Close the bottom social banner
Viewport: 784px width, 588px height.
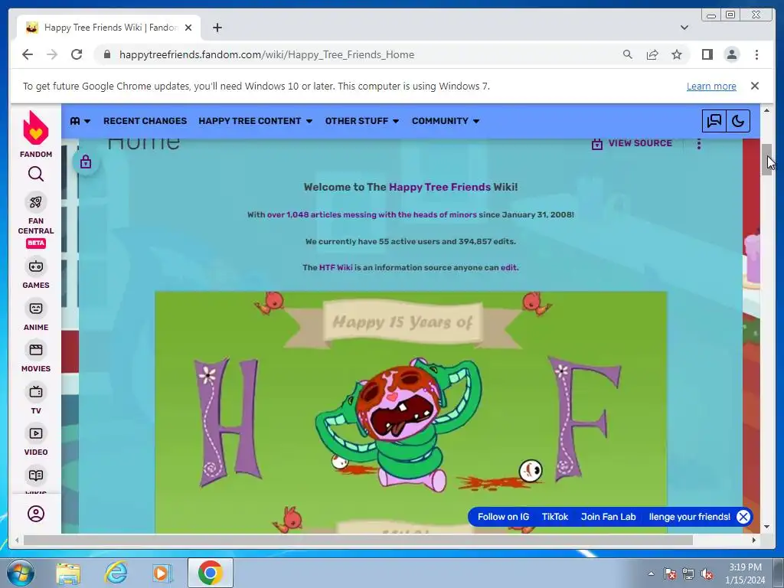click(x=743, y=517)
